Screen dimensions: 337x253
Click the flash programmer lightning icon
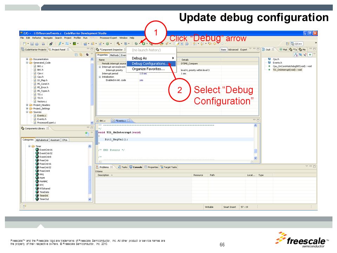coord(60,44)
